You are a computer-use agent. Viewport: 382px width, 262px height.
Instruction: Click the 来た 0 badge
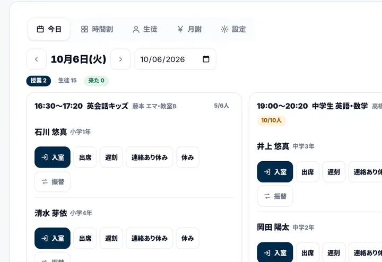[96, 81]
